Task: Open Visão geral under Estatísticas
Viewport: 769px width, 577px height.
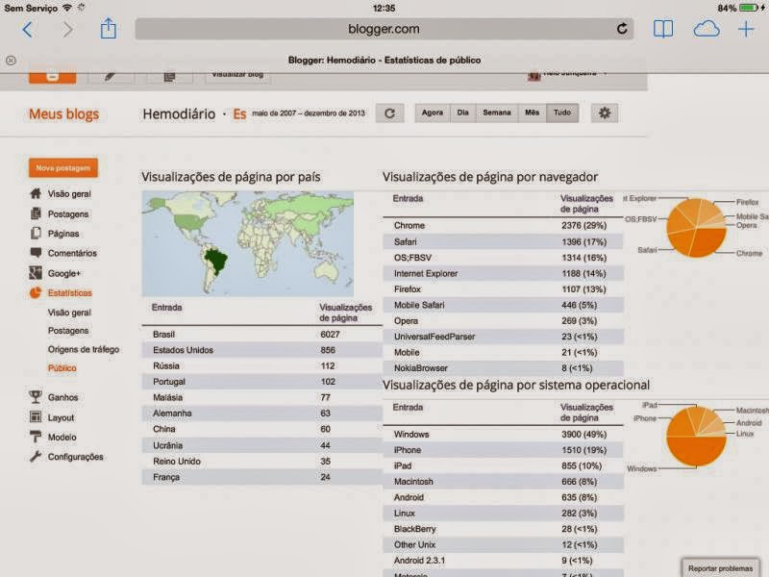Action: 69,313
